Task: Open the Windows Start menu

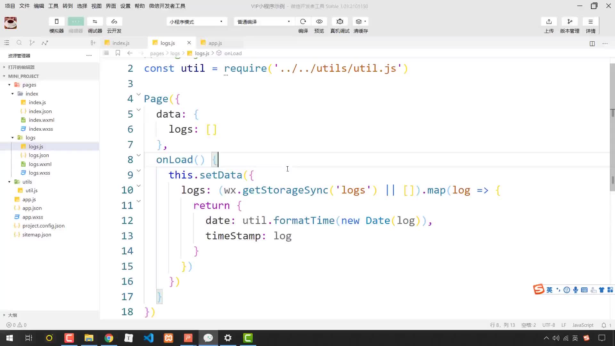Action: pyautogui.click(x=10, y=338)
